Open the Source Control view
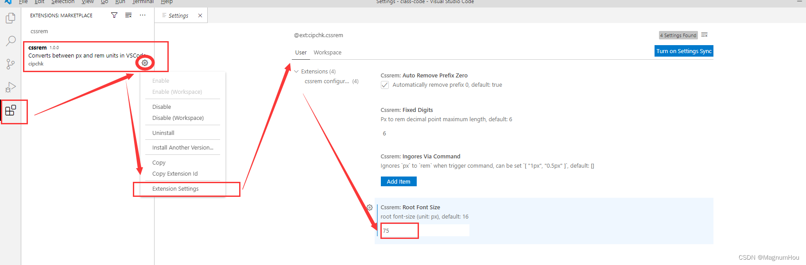This screenshot has height=265, width=806. (x=11, y=64)
